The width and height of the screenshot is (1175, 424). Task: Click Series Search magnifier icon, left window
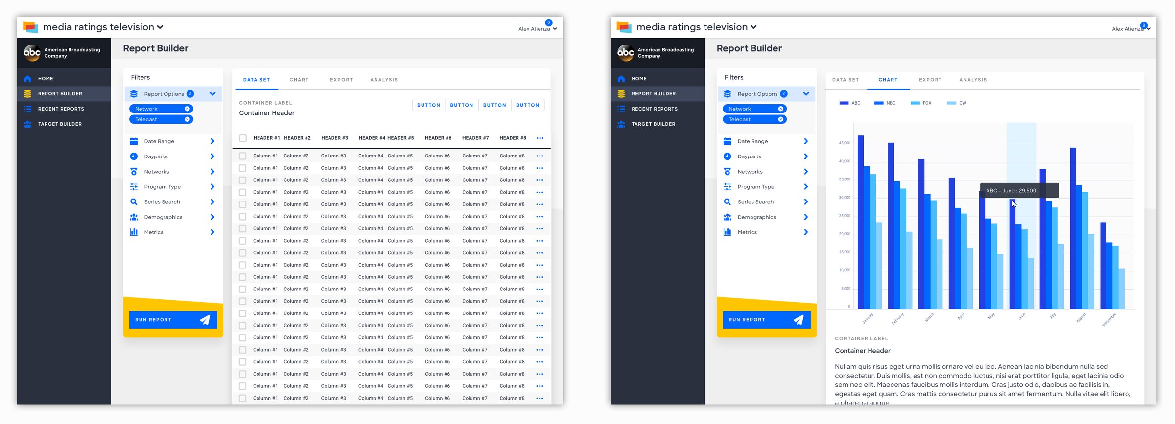click(x=134, y=202)
